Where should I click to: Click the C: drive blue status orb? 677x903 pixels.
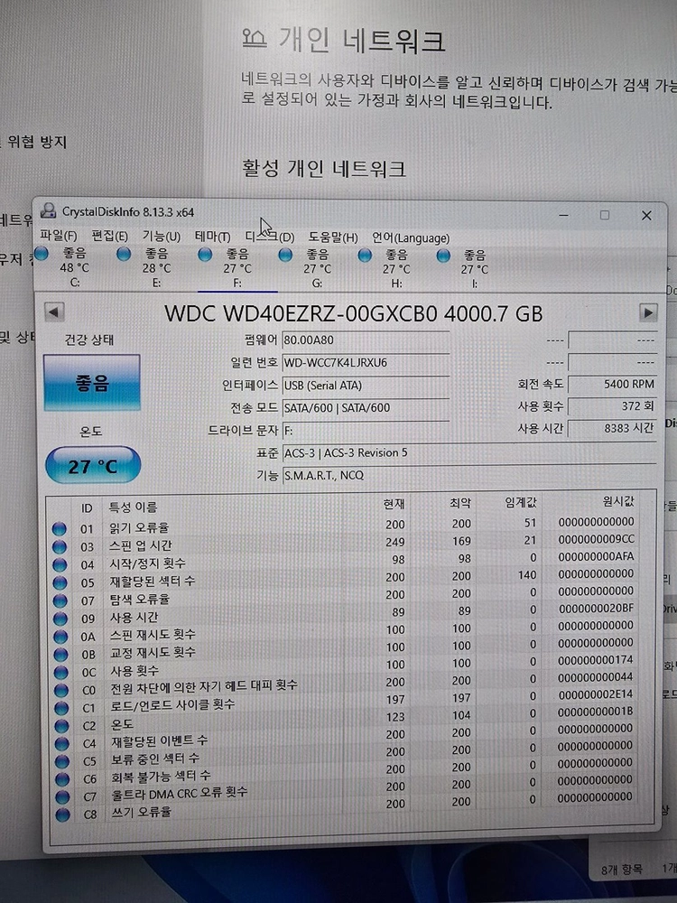41,253
